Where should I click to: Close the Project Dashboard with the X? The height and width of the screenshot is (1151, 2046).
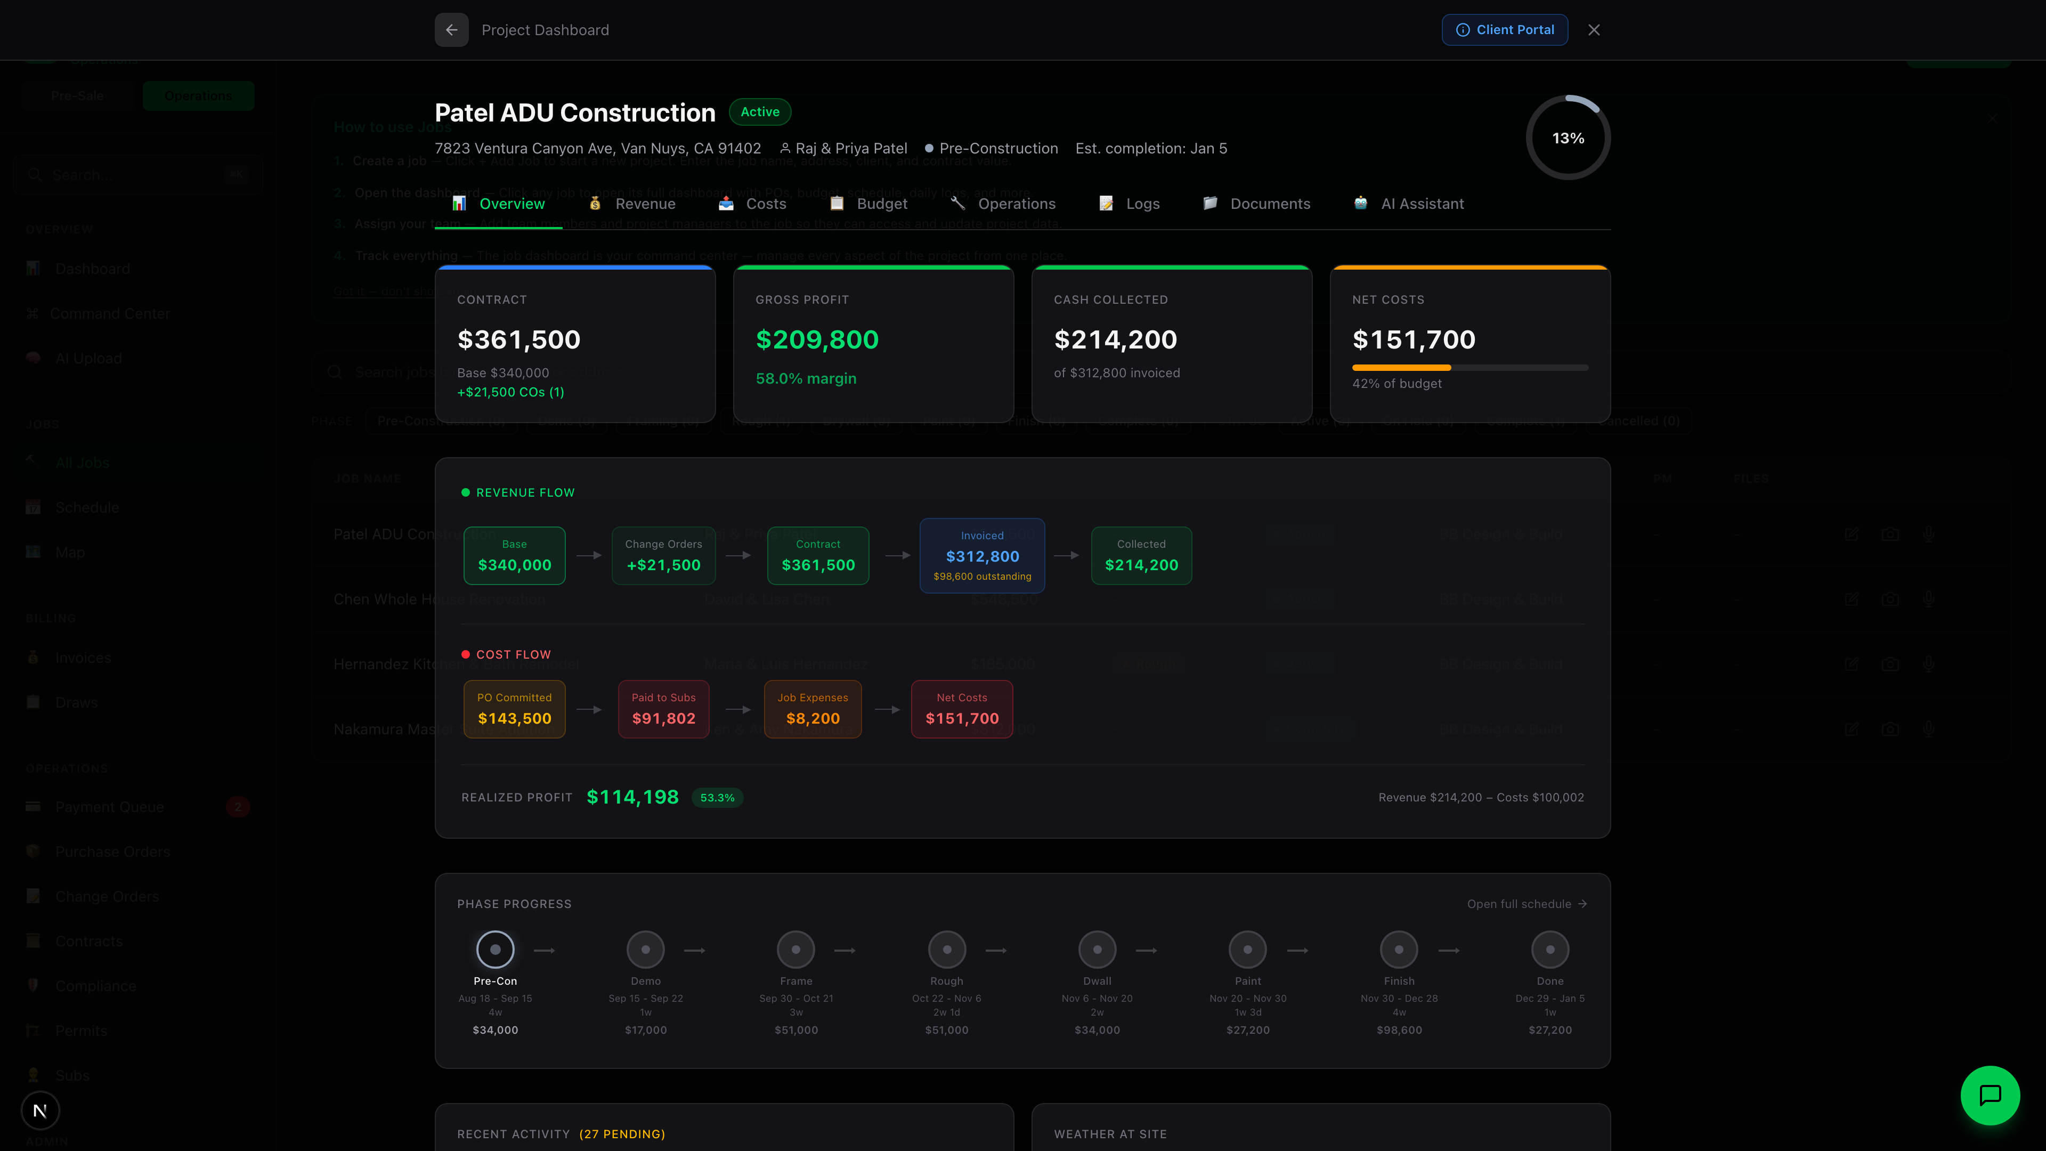(x=1594, y=29)
